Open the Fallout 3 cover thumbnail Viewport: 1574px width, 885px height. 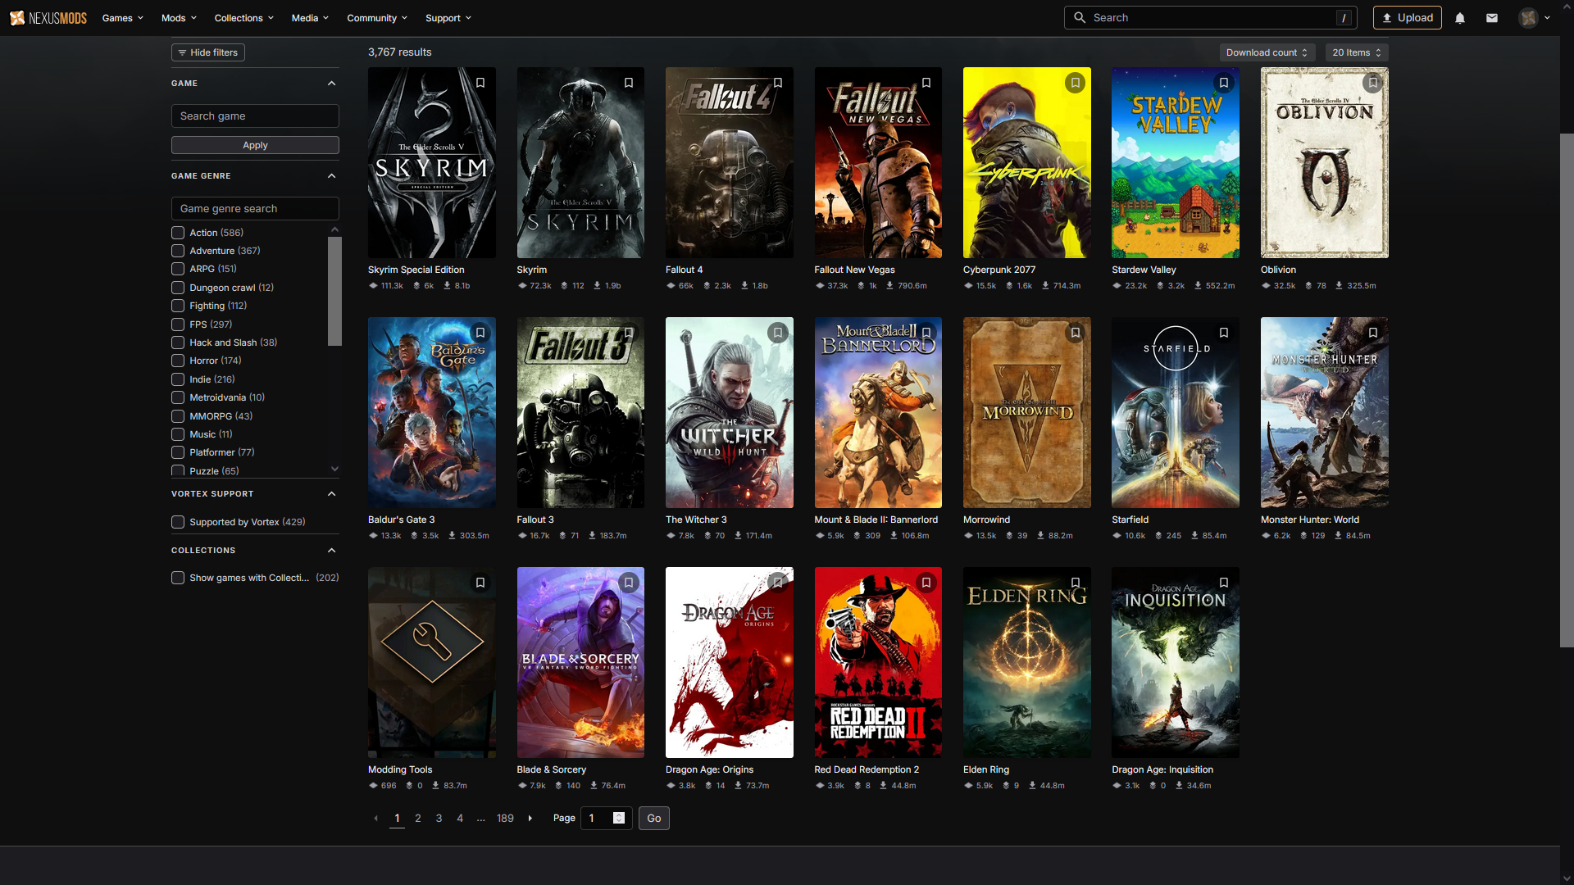click(x=580, y=412)
